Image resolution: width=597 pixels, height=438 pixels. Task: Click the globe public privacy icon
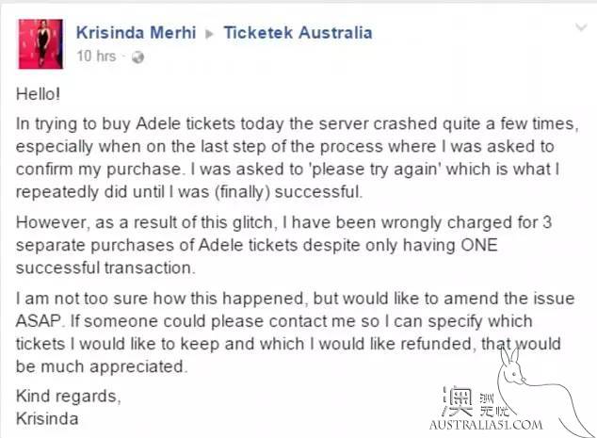[137, 57]
